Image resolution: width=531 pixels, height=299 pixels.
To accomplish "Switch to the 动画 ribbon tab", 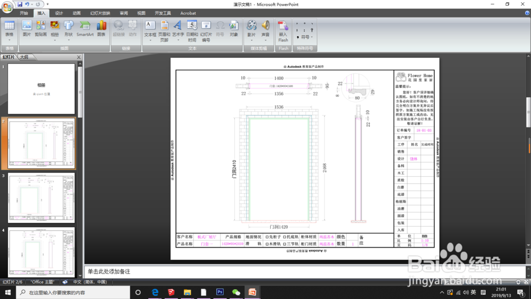I will tap(76, 13).
